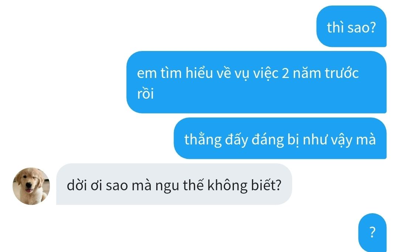The height and width of the screenshot is (252, 399).
Task: Click the text 'em tìm hiểu'
Action: point(174,73)
